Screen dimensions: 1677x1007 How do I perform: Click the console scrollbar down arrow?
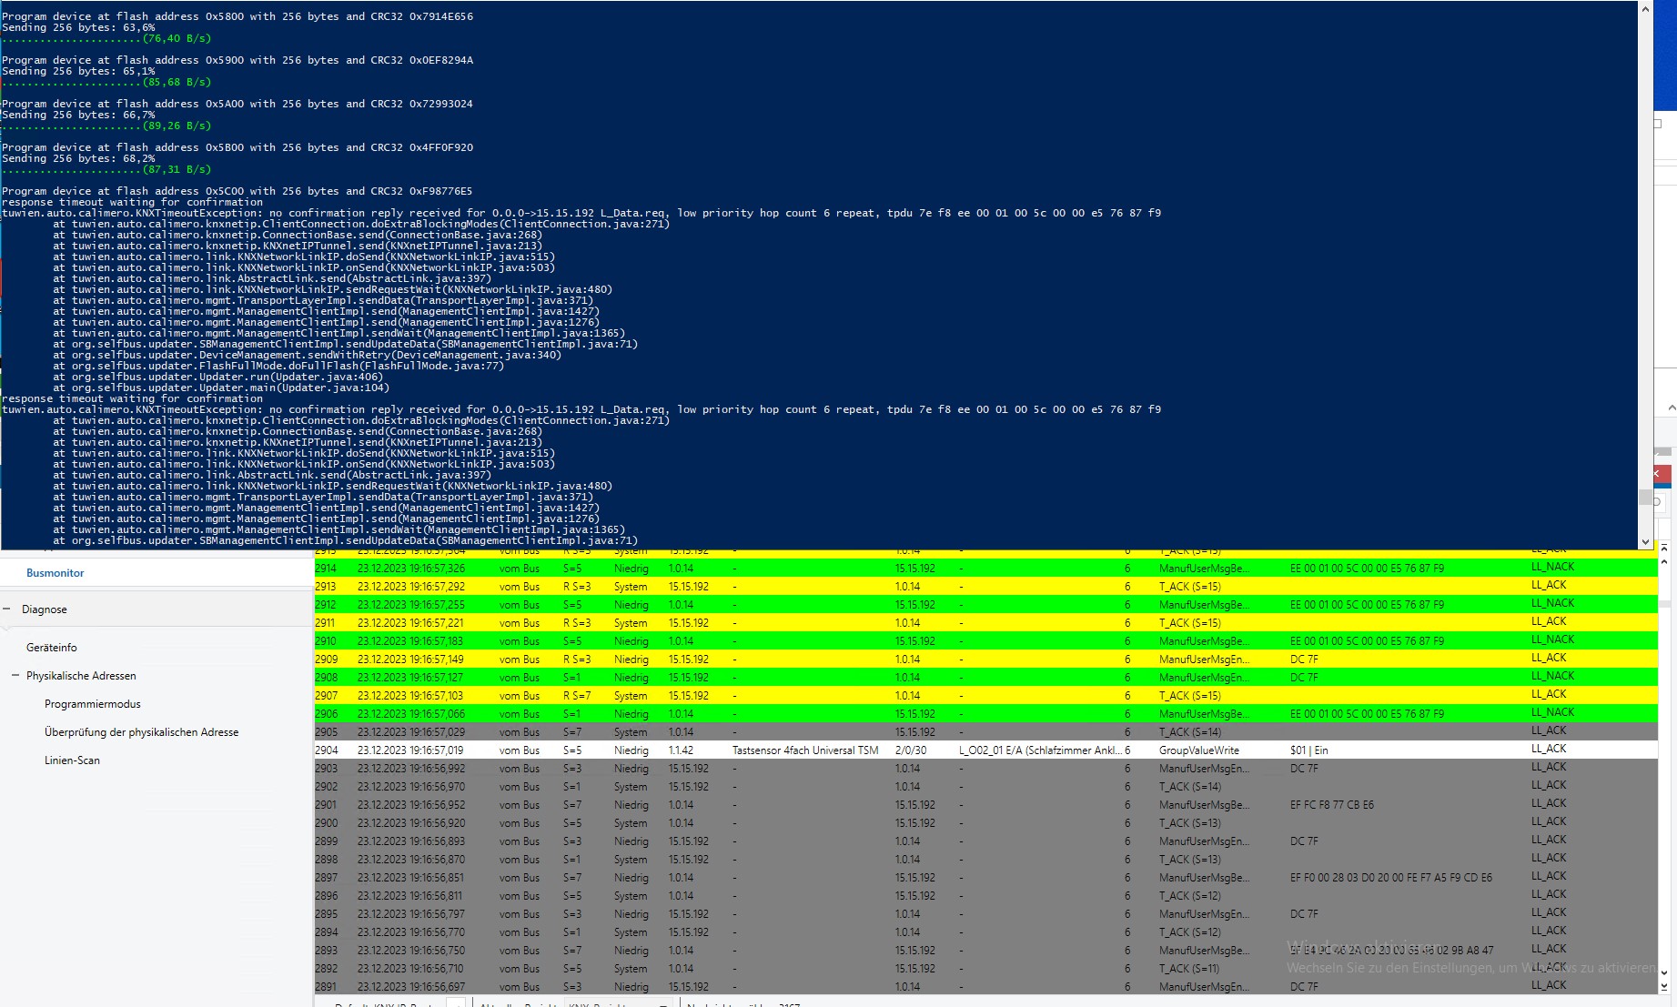(x=1645, y=542)
